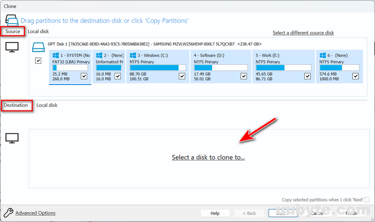Viewport: 375px width, 222px height.
Task: Click the Back button
Action: (249, 213)
